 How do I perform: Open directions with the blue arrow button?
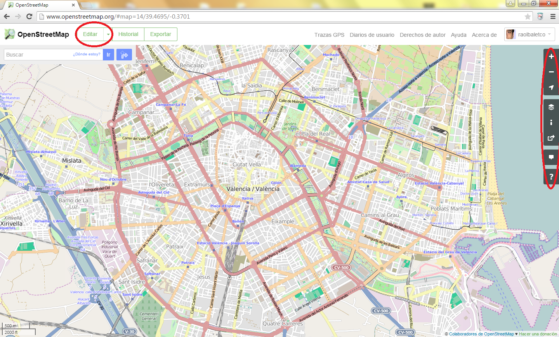coord(124,55)
